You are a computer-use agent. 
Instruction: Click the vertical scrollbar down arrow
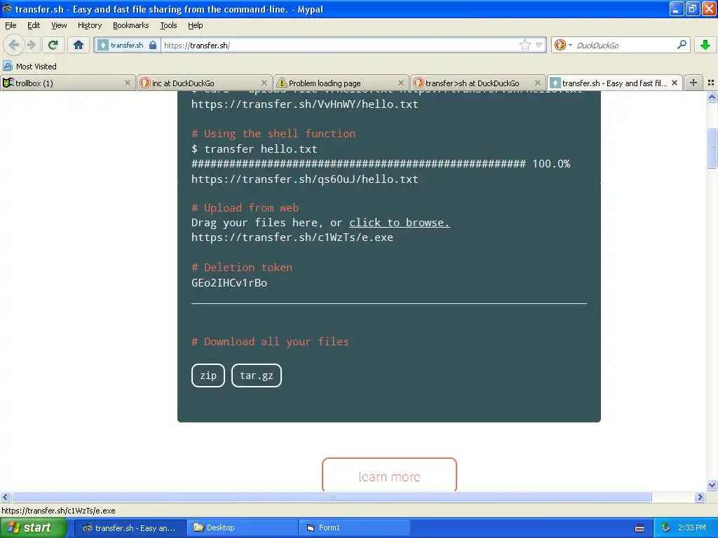coord(712,485)
